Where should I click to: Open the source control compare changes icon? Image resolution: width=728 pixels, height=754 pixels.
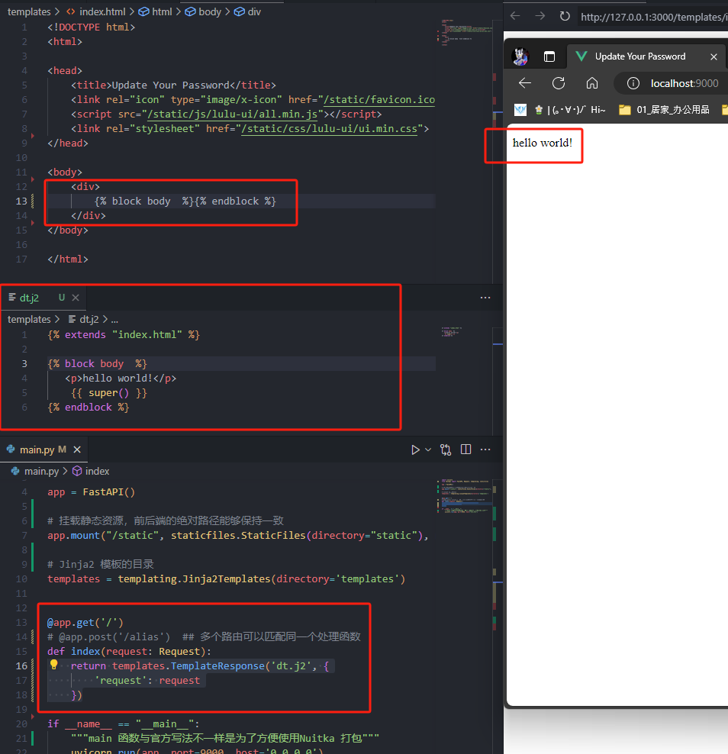coord(446,449)
